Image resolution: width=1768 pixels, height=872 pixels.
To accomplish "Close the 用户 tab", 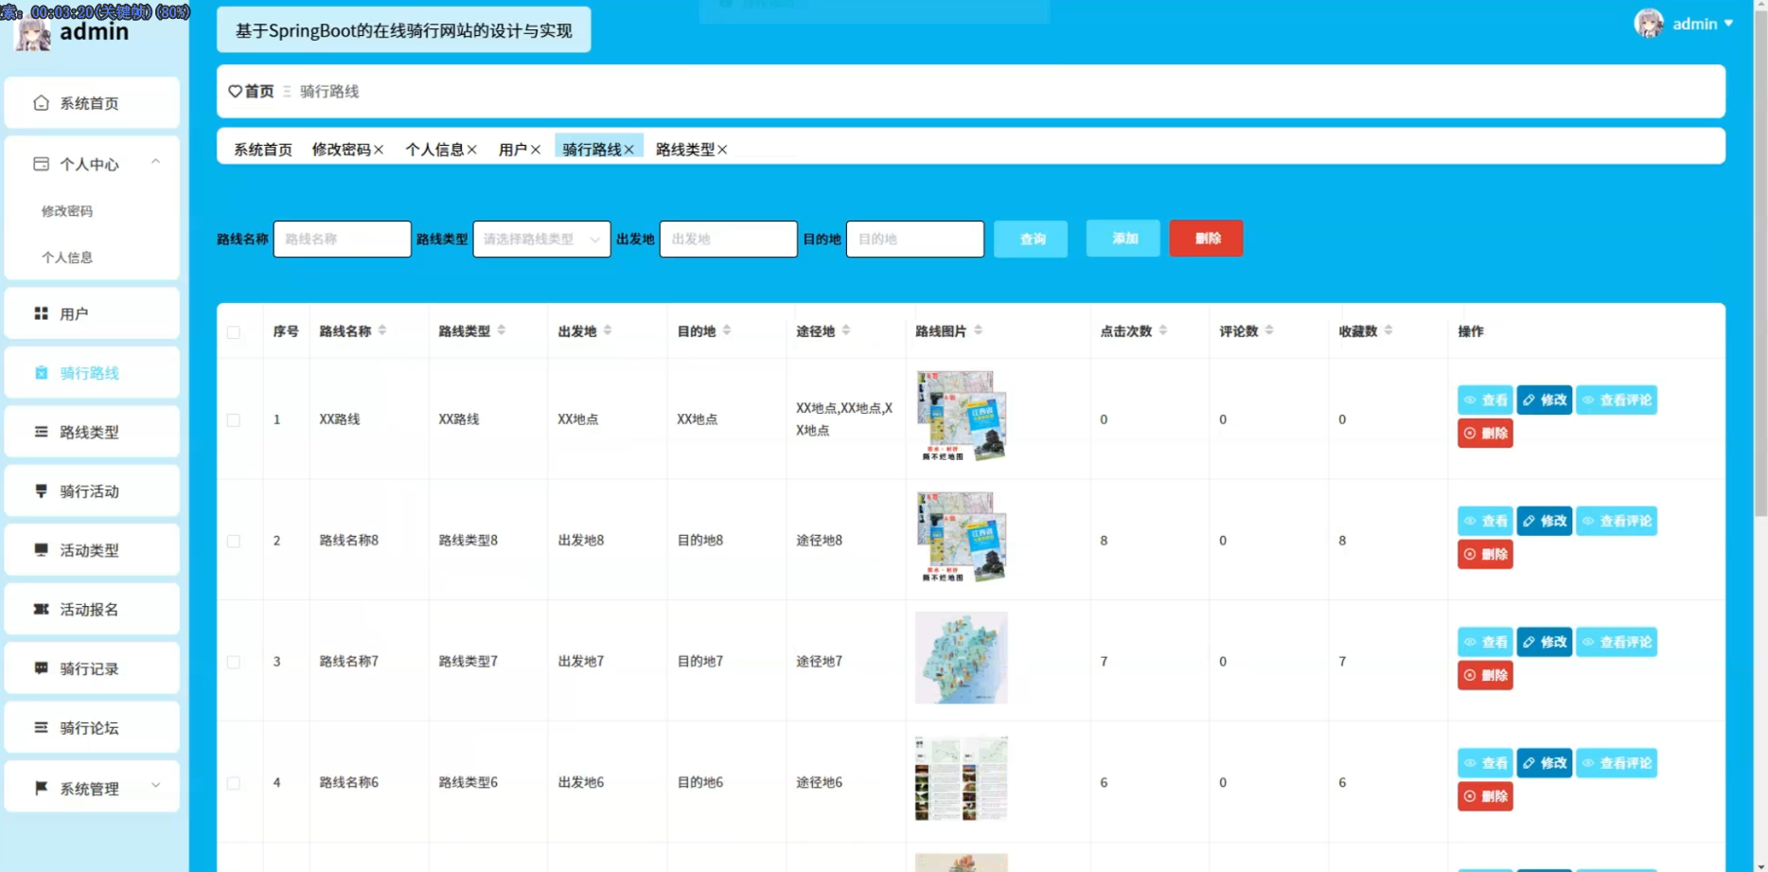I will pyautogui.click(x=536, y=150).
